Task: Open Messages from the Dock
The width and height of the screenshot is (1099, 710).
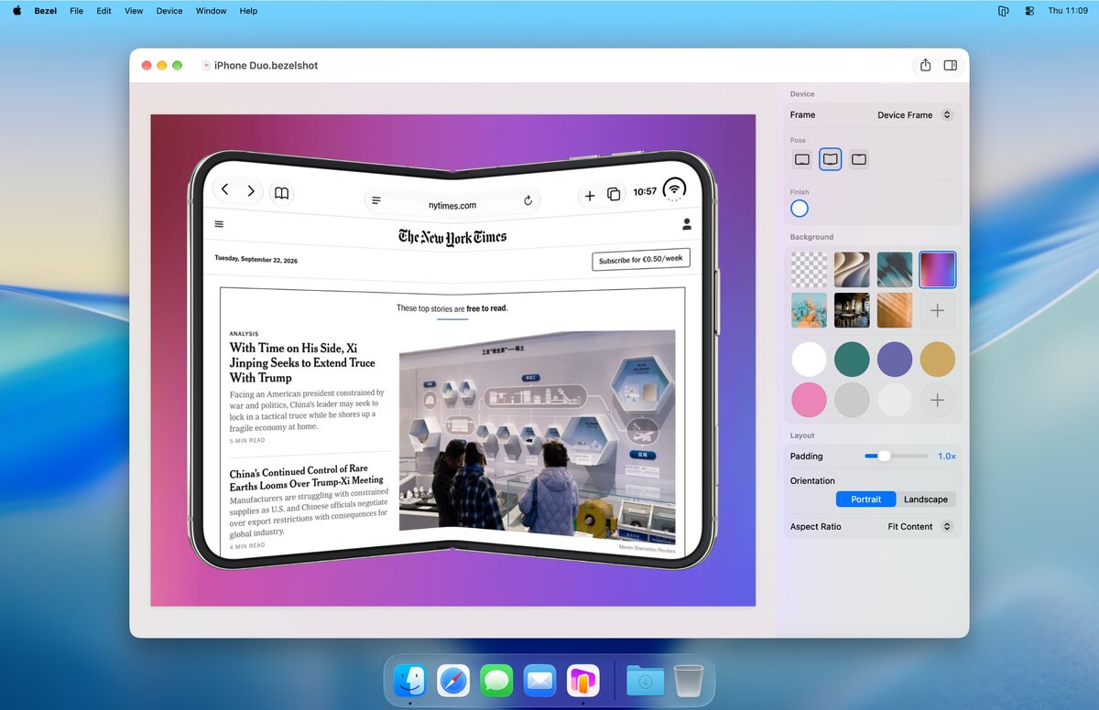Action: point(496,681)
